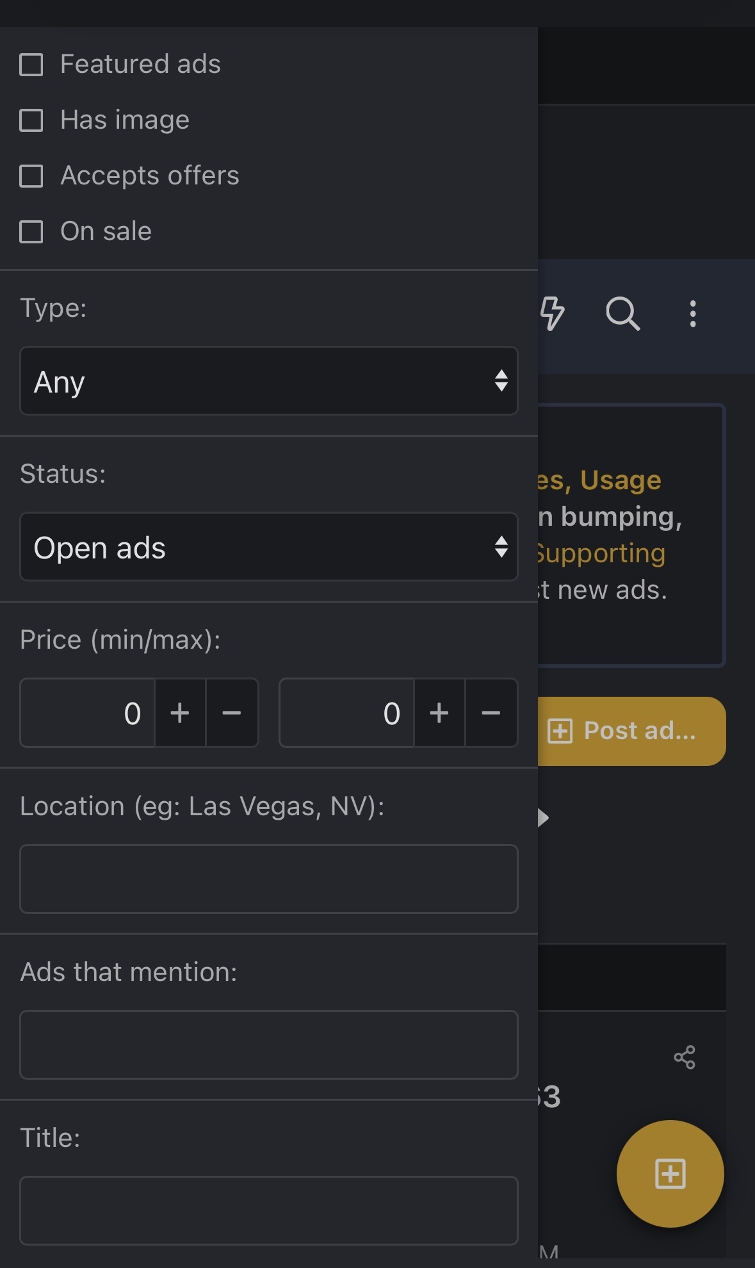This screenshot has height=1268, width=755.
Task: Click the lightning bolt icon
Action: click(x=551, y=314)
